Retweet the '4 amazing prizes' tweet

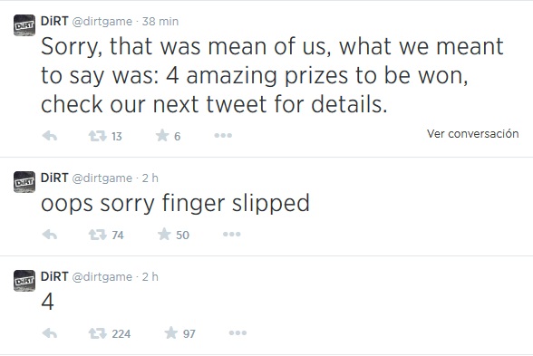(x=97, y=136)
